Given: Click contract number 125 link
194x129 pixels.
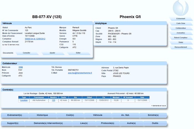Looking at the screenshot, I should [53, 100].
